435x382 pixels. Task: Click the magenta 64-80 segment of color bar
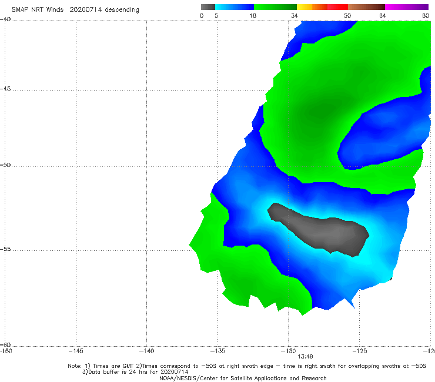407,7
